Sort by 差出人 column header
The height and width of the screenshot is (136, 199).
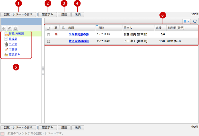[138, 28]
